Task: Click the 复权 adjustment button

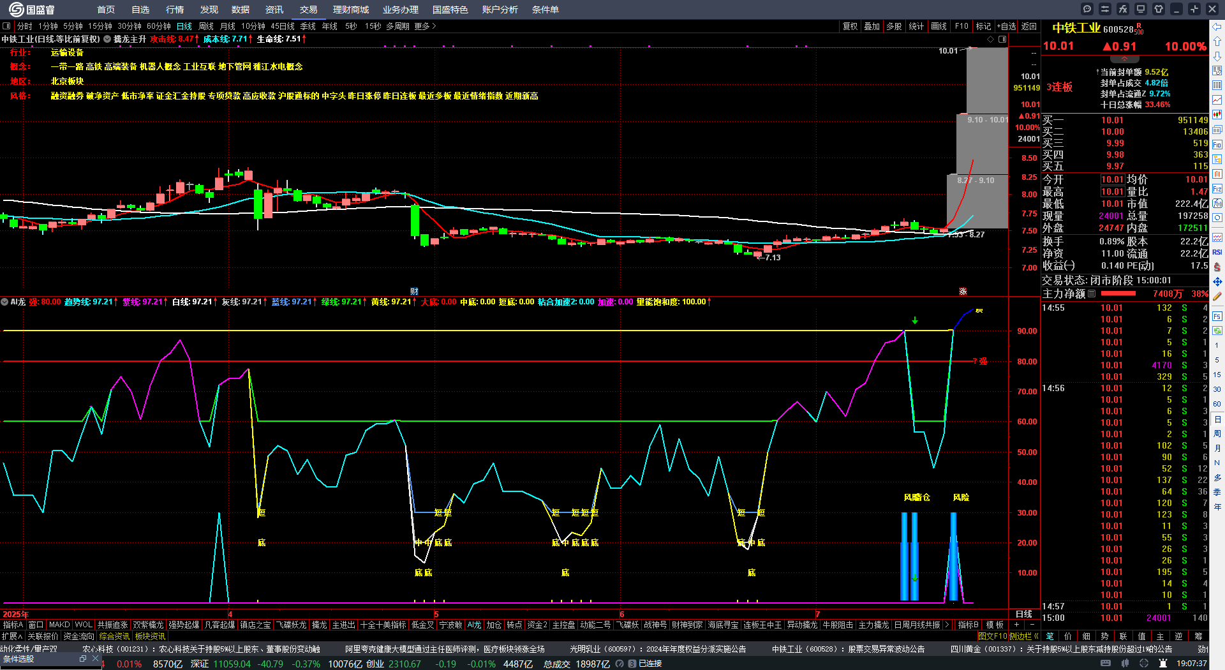Action: coord(850,26)
